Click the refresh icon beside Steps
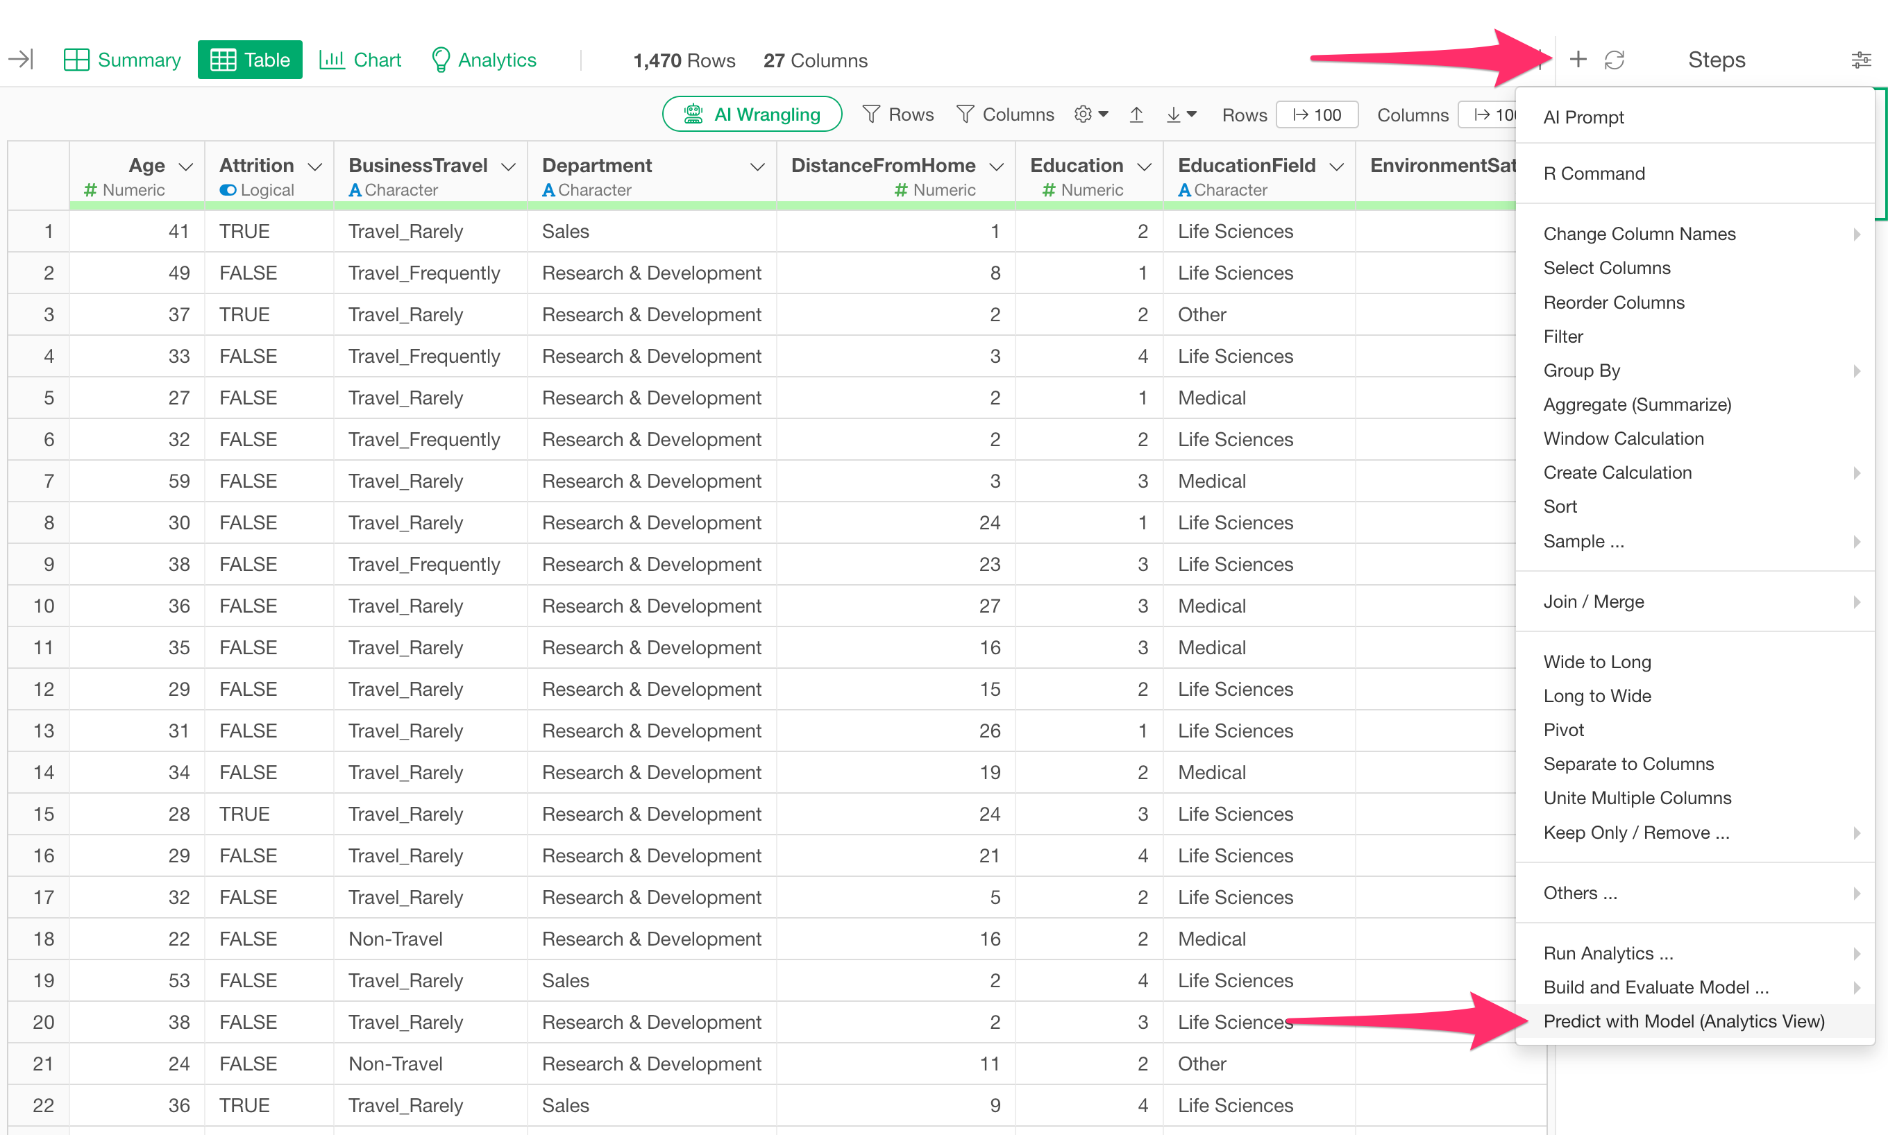Image resolution: width=1888 pixels, height=1135 pixels. tap(1614, 60)
